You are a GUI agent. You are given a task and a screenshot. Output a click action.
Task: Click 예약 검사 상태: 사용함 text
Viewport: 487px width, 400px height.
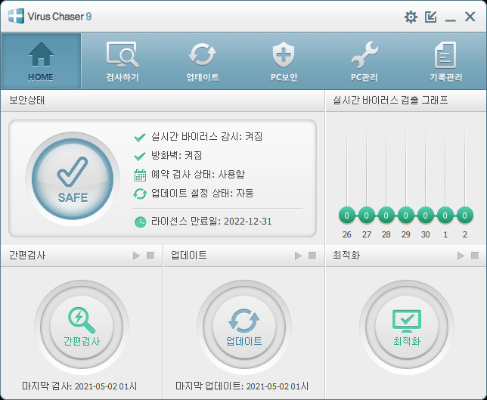click(198, 174)
